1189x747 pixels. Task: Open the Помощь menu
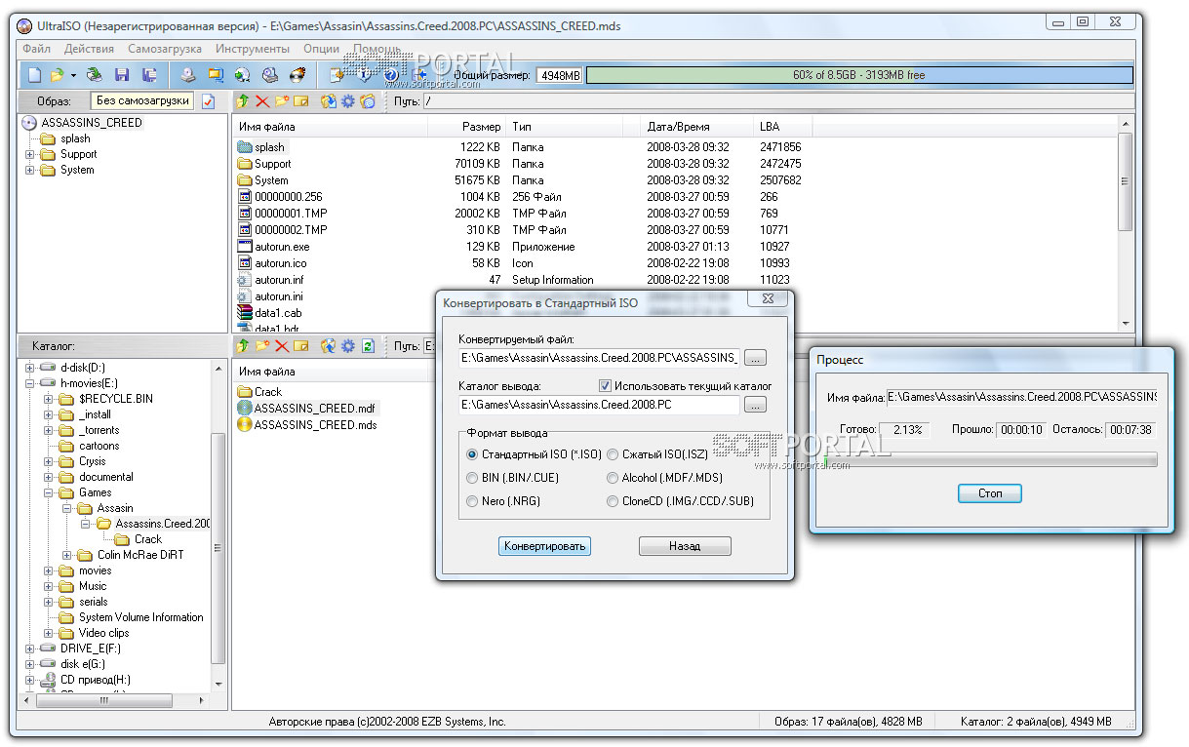(377, 49)
